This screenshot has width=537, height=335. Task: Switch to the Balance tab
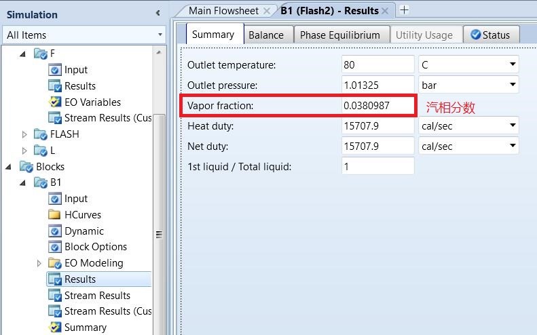265,35
